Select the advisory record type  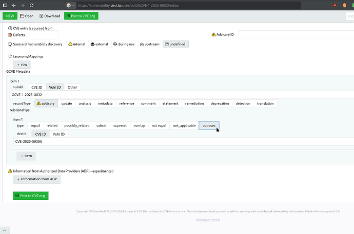[45, 103]
